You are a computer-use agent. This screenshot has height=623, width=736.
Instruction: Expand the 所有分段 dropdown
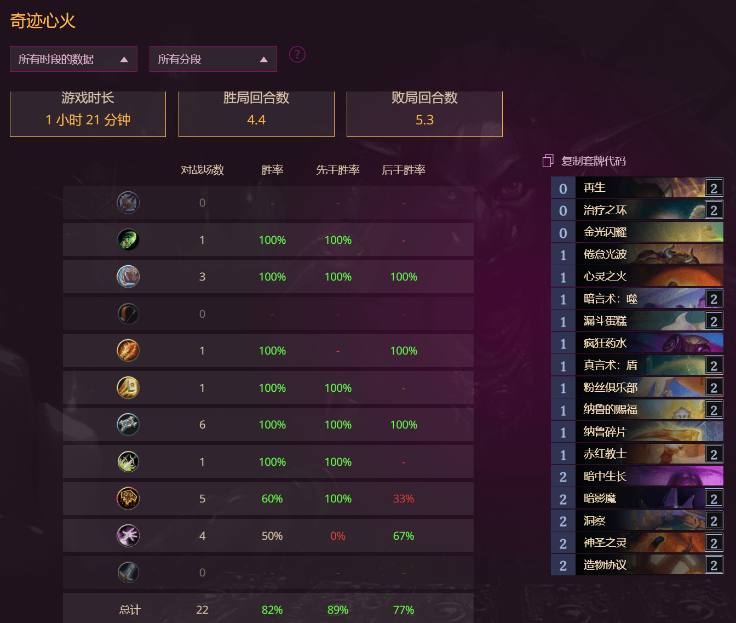[x=213, y=59]
